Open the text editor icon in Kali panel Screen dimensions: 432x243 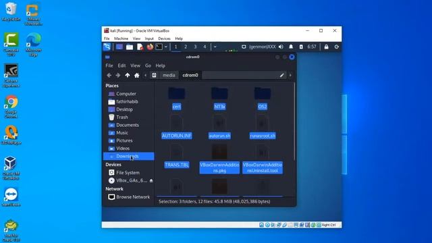click(x=140, y=47)
